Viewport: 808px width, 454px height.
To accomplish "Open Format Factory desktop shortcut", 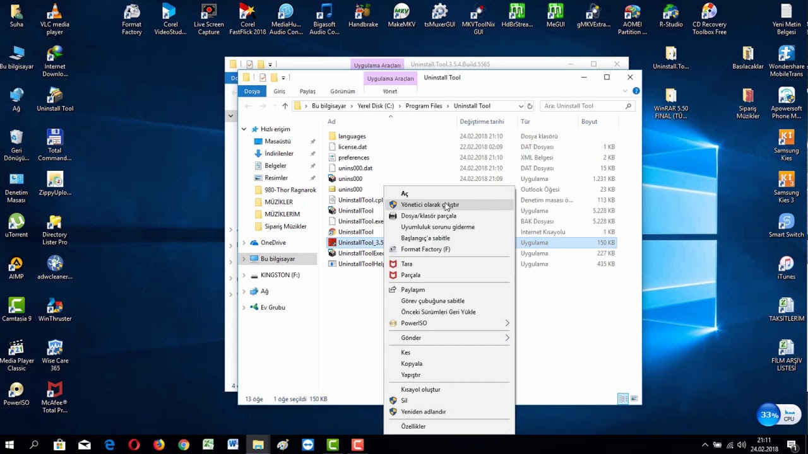I will [131, 20].
